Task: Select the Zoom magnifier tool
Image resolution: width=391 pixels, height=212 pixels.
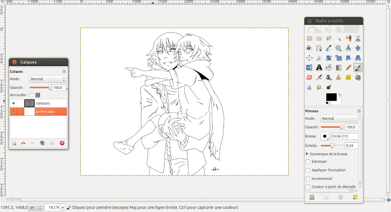Action: click(x=339, y=48)
